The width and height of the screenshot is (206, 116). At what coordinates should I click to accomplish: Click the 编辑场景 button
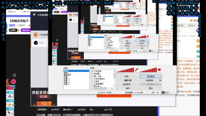(128, 80)
